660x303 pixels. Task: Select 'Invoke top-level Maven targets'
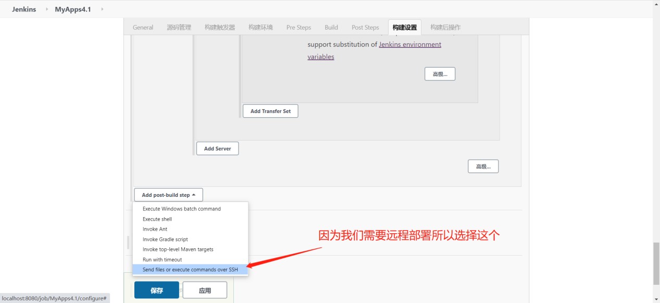(x=178, y=249)
